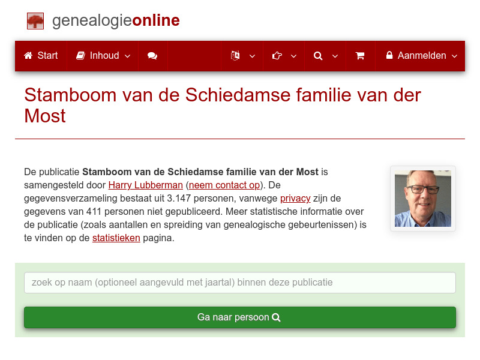
Task: Click the author's portrait photo
Action: tap(422, 198)
